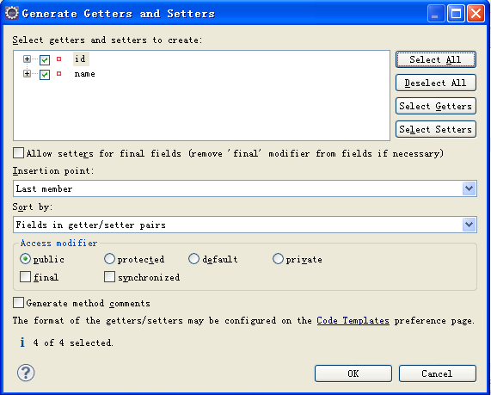Click the red private field icon beside name
Screen dimensions: 491x395
click(58, 74)
